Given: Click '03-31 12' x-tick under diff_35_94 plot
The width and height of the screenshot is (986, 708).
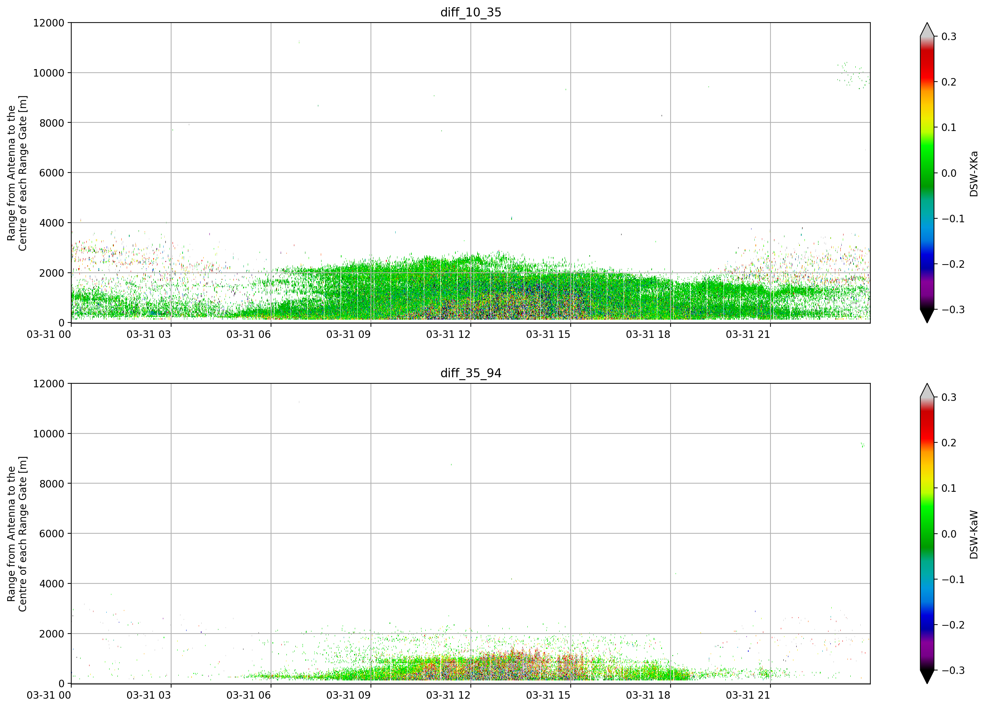Looking at the screenshot, I should pyautogui.click(x=448, y=695).
